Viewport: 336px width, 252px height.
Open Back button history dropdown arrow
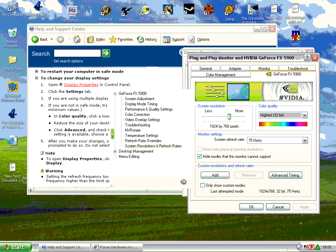[x=52, y=39]
